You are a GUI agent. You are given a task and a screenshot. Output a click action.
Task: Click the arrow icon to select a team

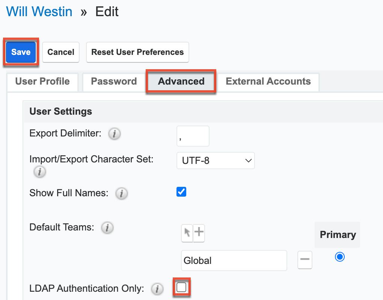[x=187, y=233]
